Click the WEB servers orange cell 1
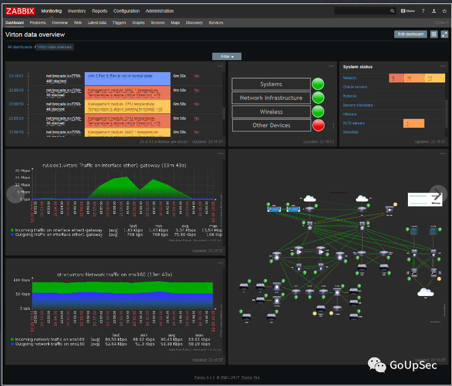This screenshot has height=386, width=452. point(414,123)
